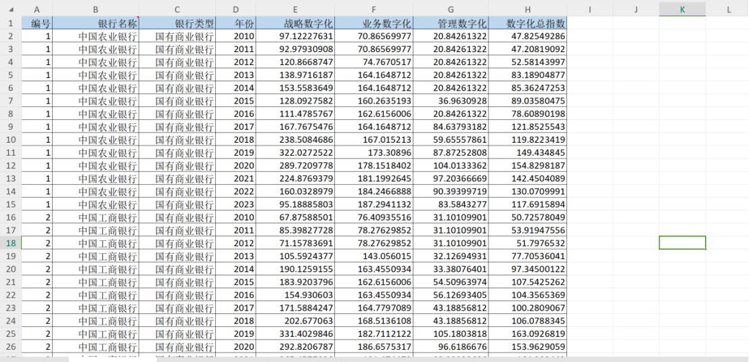Select cell with value 84.63793182

451,126
